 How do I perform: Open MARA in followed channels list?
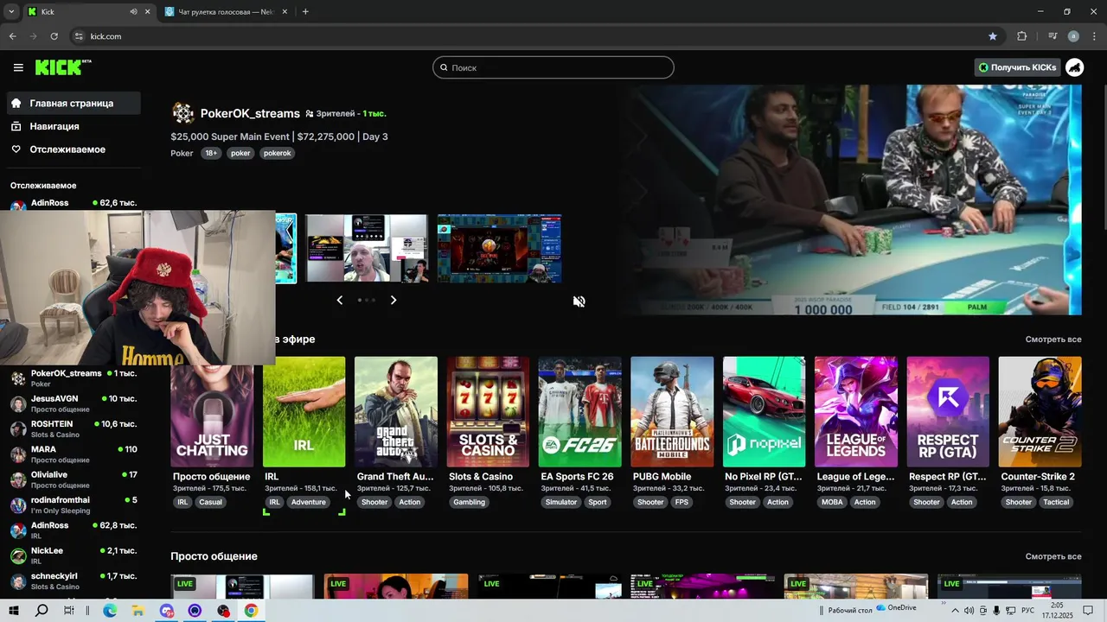pyautogui.click(x=73, y=454)
